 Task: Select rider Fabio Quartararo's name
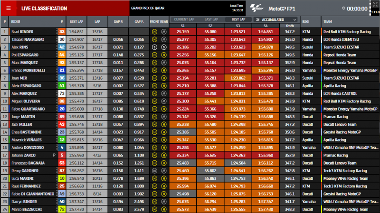tap(29, 109)
